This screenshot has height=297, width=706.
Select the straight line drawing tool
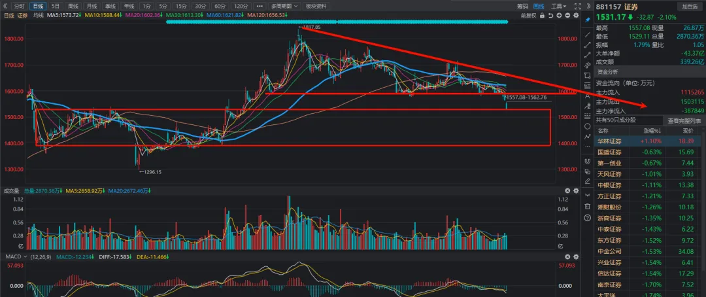click(587, 35)
